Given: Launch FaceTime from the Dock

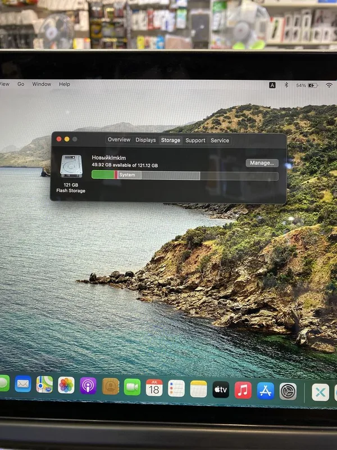Looking at the screenshot, I should point(132,387).
